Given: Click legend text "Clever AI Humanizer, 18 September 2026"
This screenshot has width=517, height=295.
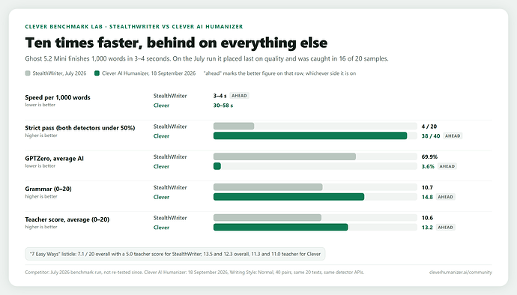Looking at the screenshot, I should pos(148,73).
